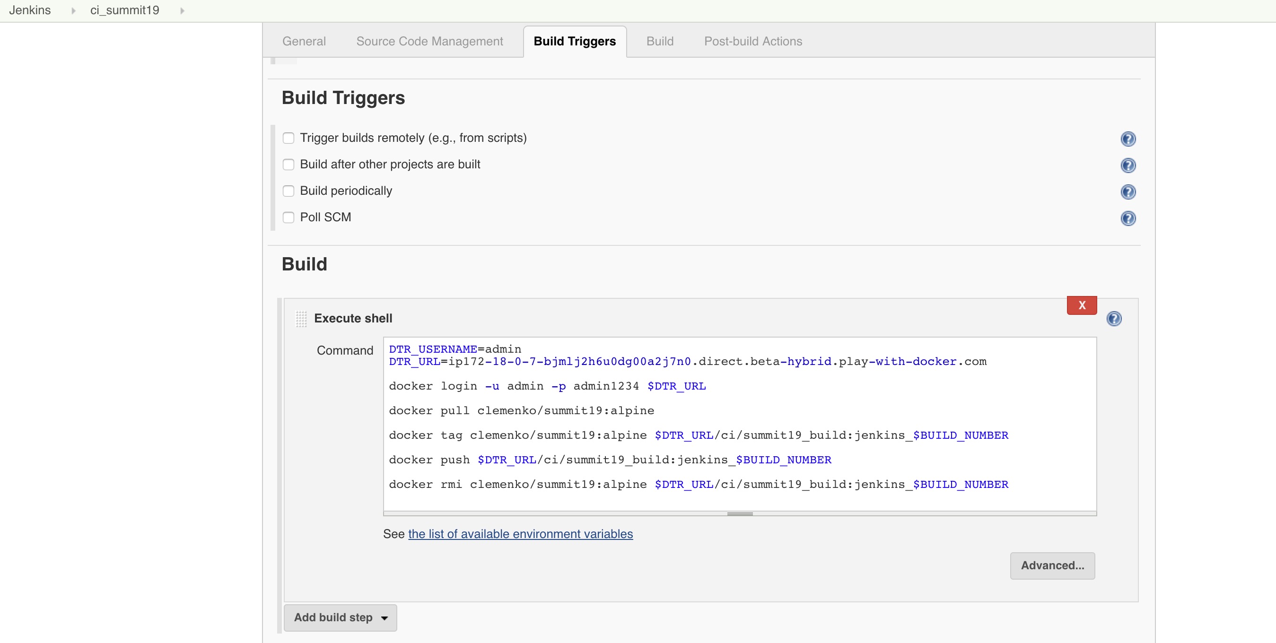The width and height of the screenshot is (1276, 643).
Task: Open help icon for Execute shell step
Action: [x=1113, y=318]
